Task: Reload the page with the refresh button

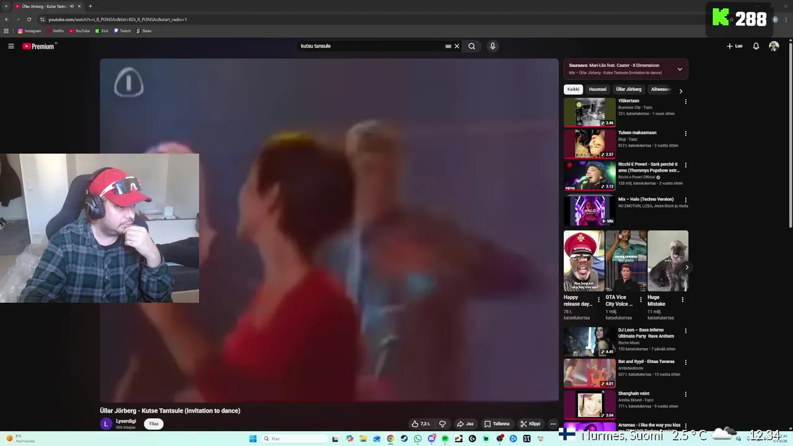Action: pyautogui.click(x=28, y=19)
